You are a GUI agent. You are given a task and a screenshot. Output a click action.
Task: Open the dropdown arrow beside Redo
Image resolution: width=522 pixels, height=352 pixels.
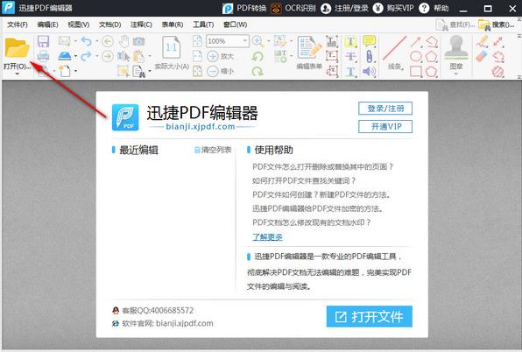click(x=97, y=56)
